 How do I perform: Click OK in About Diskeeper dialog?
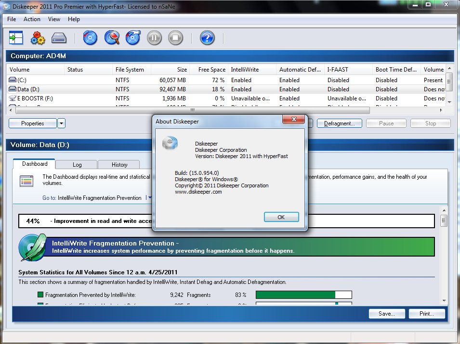click(281, 217)
